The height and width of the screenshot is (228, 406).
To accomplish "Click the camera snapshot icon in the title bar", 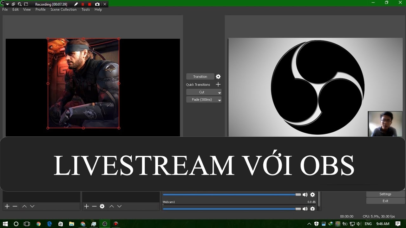I will 97,4.
